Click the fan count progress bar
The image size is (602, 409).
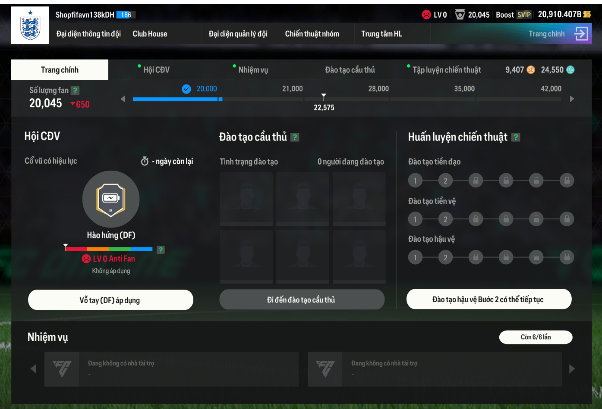tap(347, 99)
